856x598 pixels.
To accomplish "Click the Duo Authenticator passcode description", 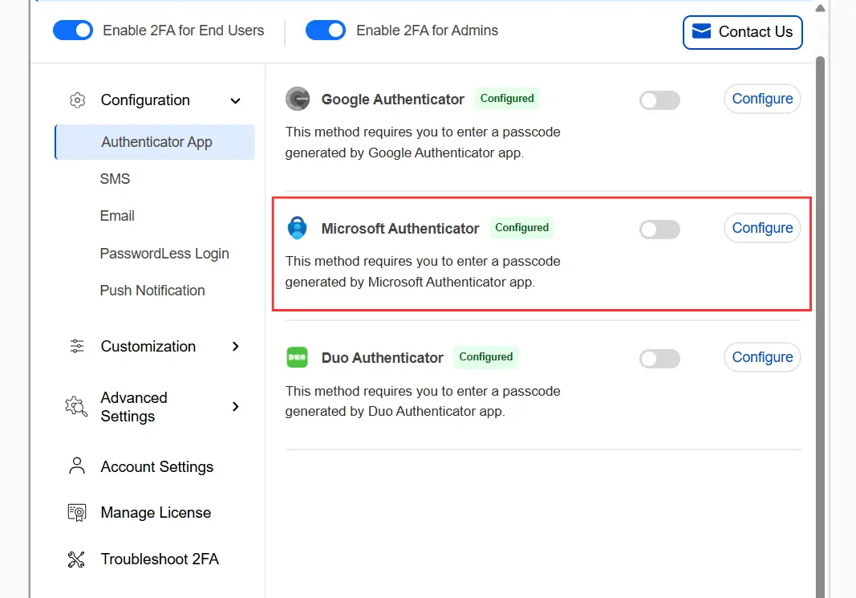I will tap(423, 401).
